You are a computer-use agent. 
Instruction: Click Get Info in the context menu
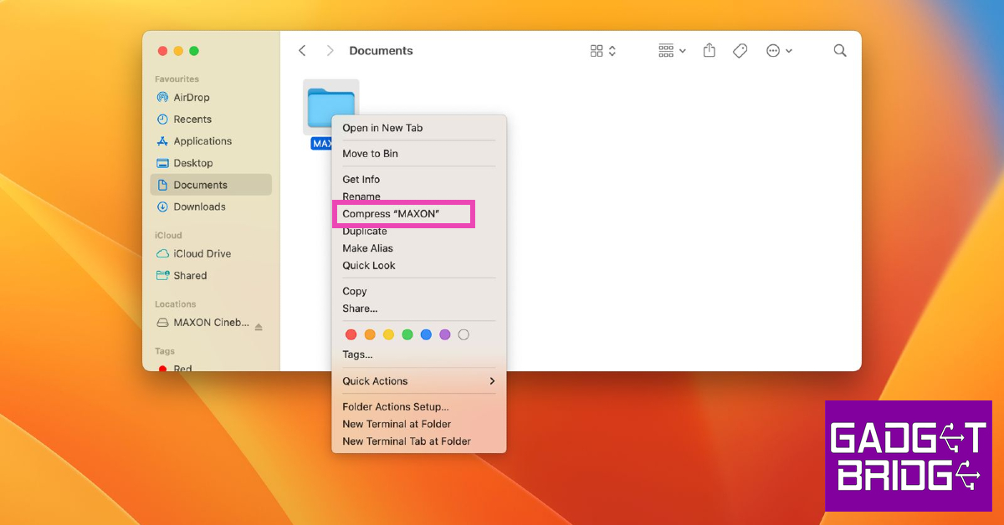[361, 180]
